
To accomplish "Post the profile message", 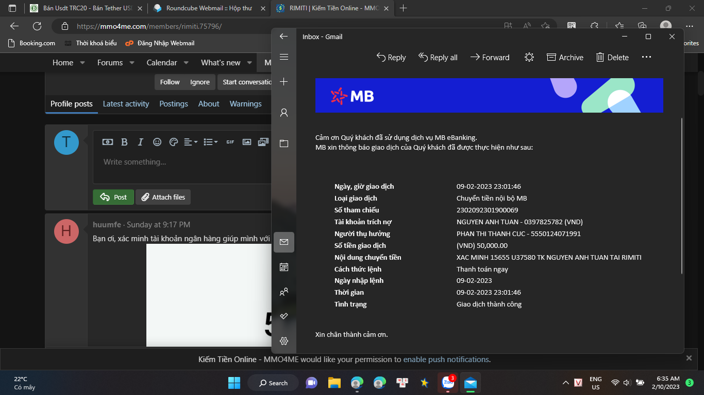I will point(113,197).
